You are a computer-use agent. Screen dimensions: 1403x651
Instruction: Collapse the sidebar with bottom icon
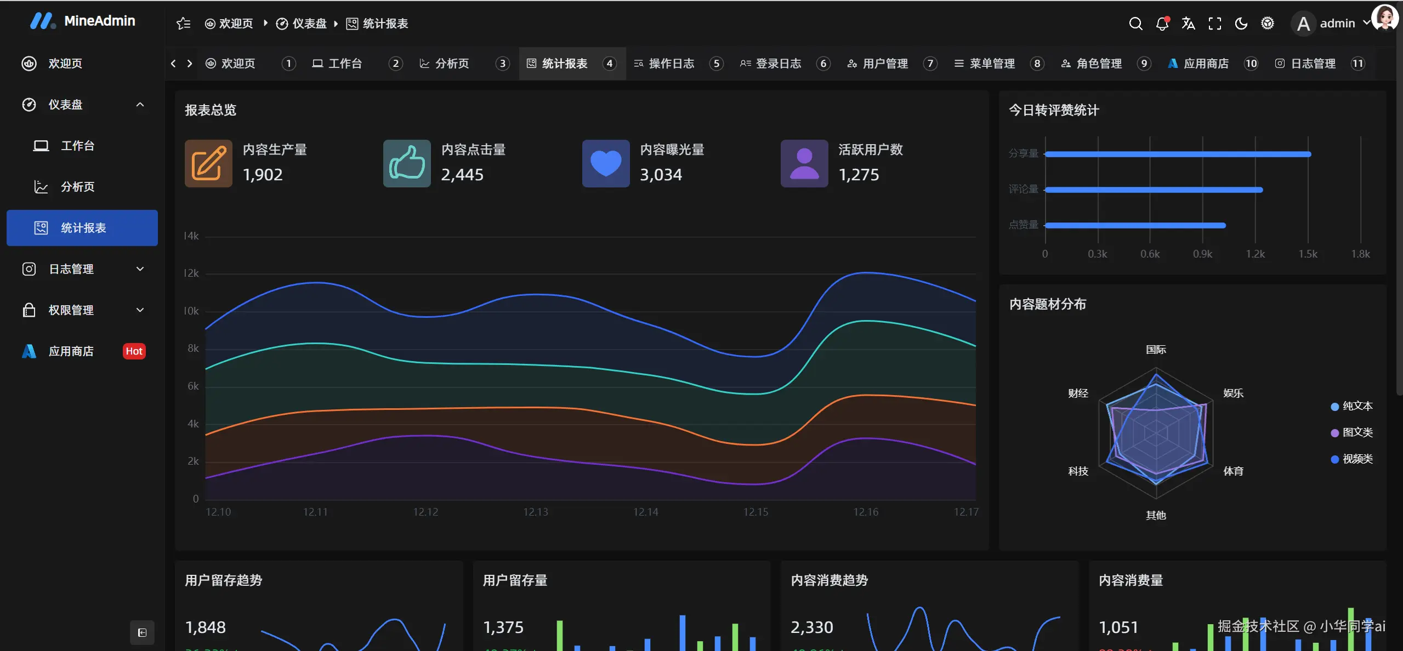tap(142, 632)
